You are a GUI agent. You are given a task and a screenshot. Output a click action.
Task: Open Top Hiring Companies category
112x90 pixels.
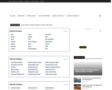[17, 62]
